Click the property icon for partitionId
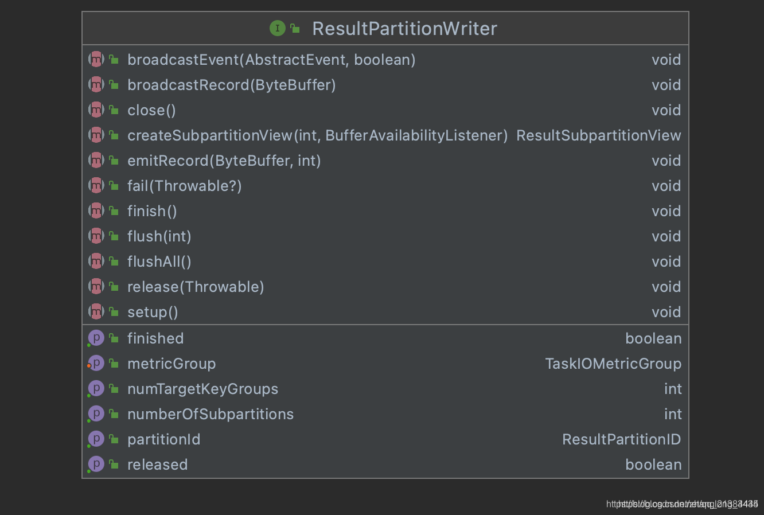This screenshot has width=764, height=515. 96,439
